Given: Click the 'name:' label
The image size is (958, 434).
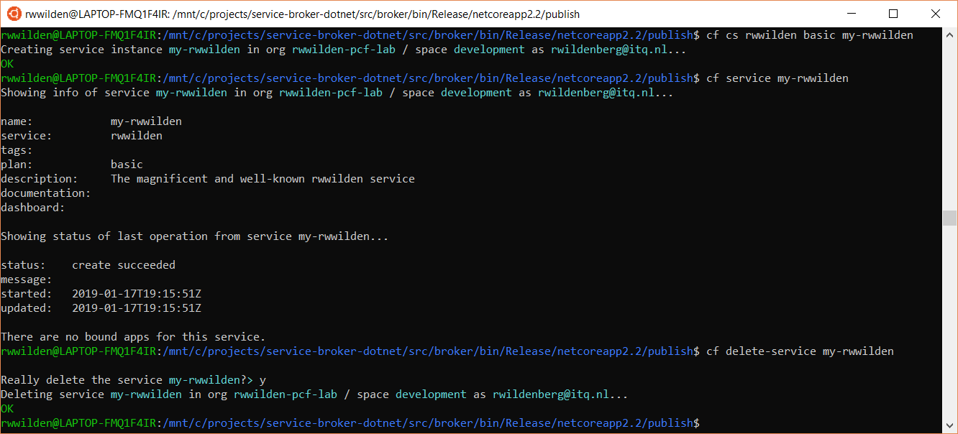Looking at the screenshot, I should [17, 121].
